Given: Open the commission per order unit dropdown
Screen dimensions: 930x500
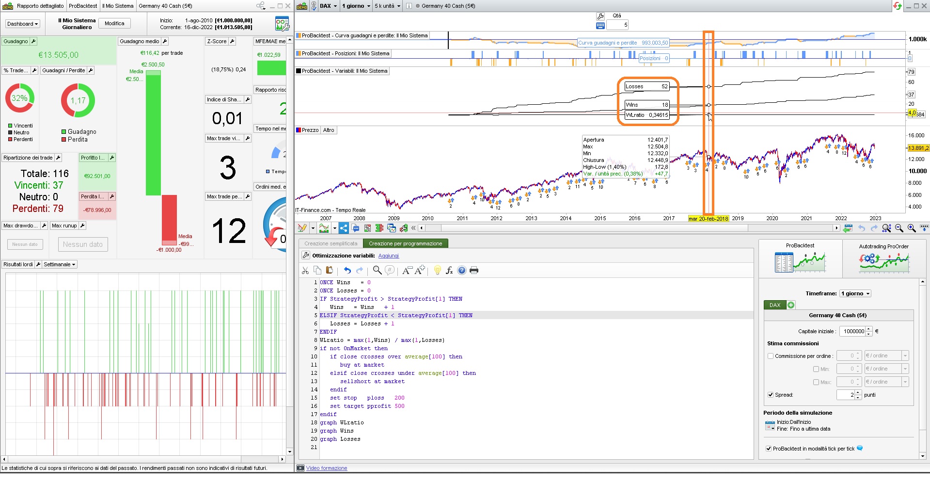Looking at the screenshot, I should point(886,356).
